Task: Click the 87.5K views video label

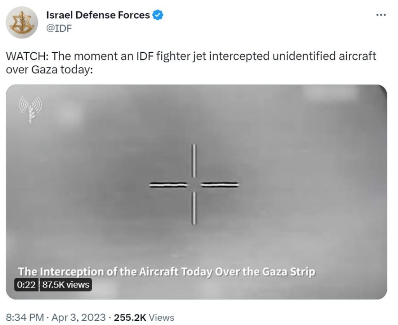Action: click(65, 285)
